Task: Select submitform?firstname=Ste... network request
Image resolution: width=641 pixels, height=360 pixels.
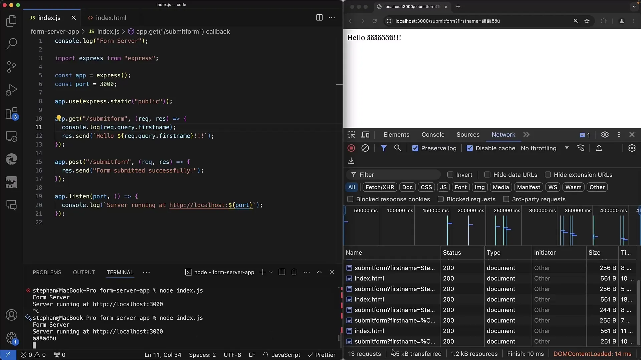Action: (394, 267)
